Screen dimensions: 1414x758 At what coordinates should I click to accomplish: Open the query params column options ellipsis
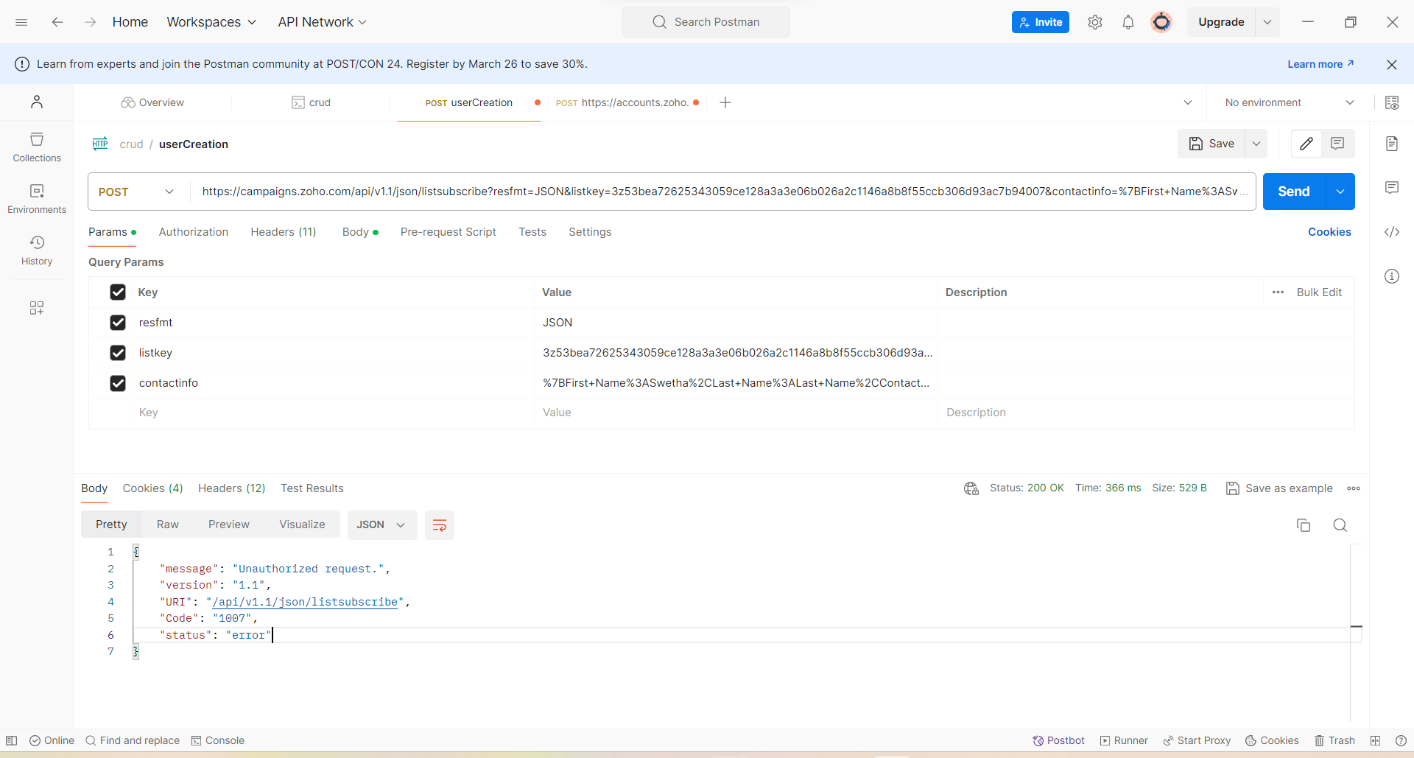pos(1278,292)
